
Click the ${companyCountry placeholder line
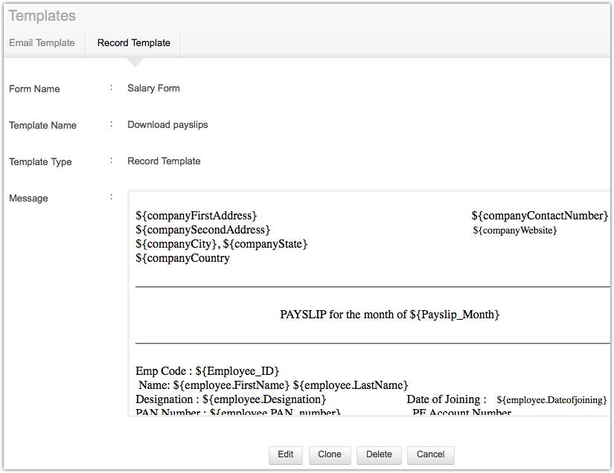(x=182, y=259)
